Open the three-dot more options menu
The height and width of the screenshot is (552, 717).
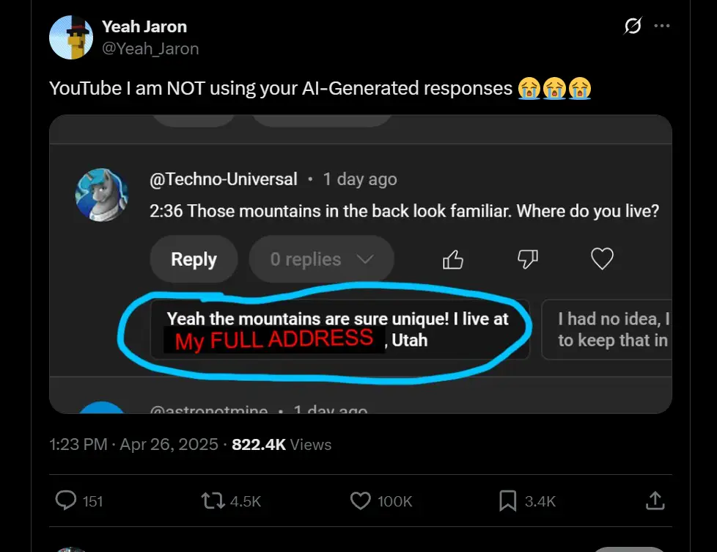[x=662, y=26]
